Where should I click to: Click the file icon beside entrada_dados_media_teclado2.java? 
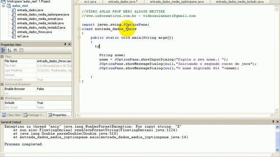tap(14, 27)
